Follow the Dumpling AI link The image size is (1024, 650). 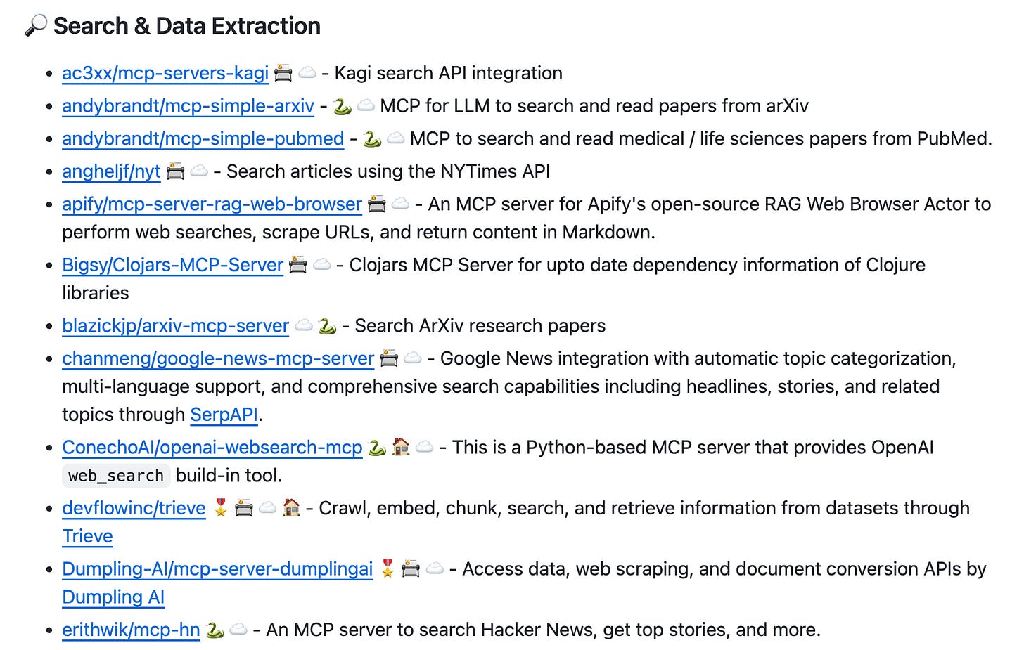(x=113, y=597)
